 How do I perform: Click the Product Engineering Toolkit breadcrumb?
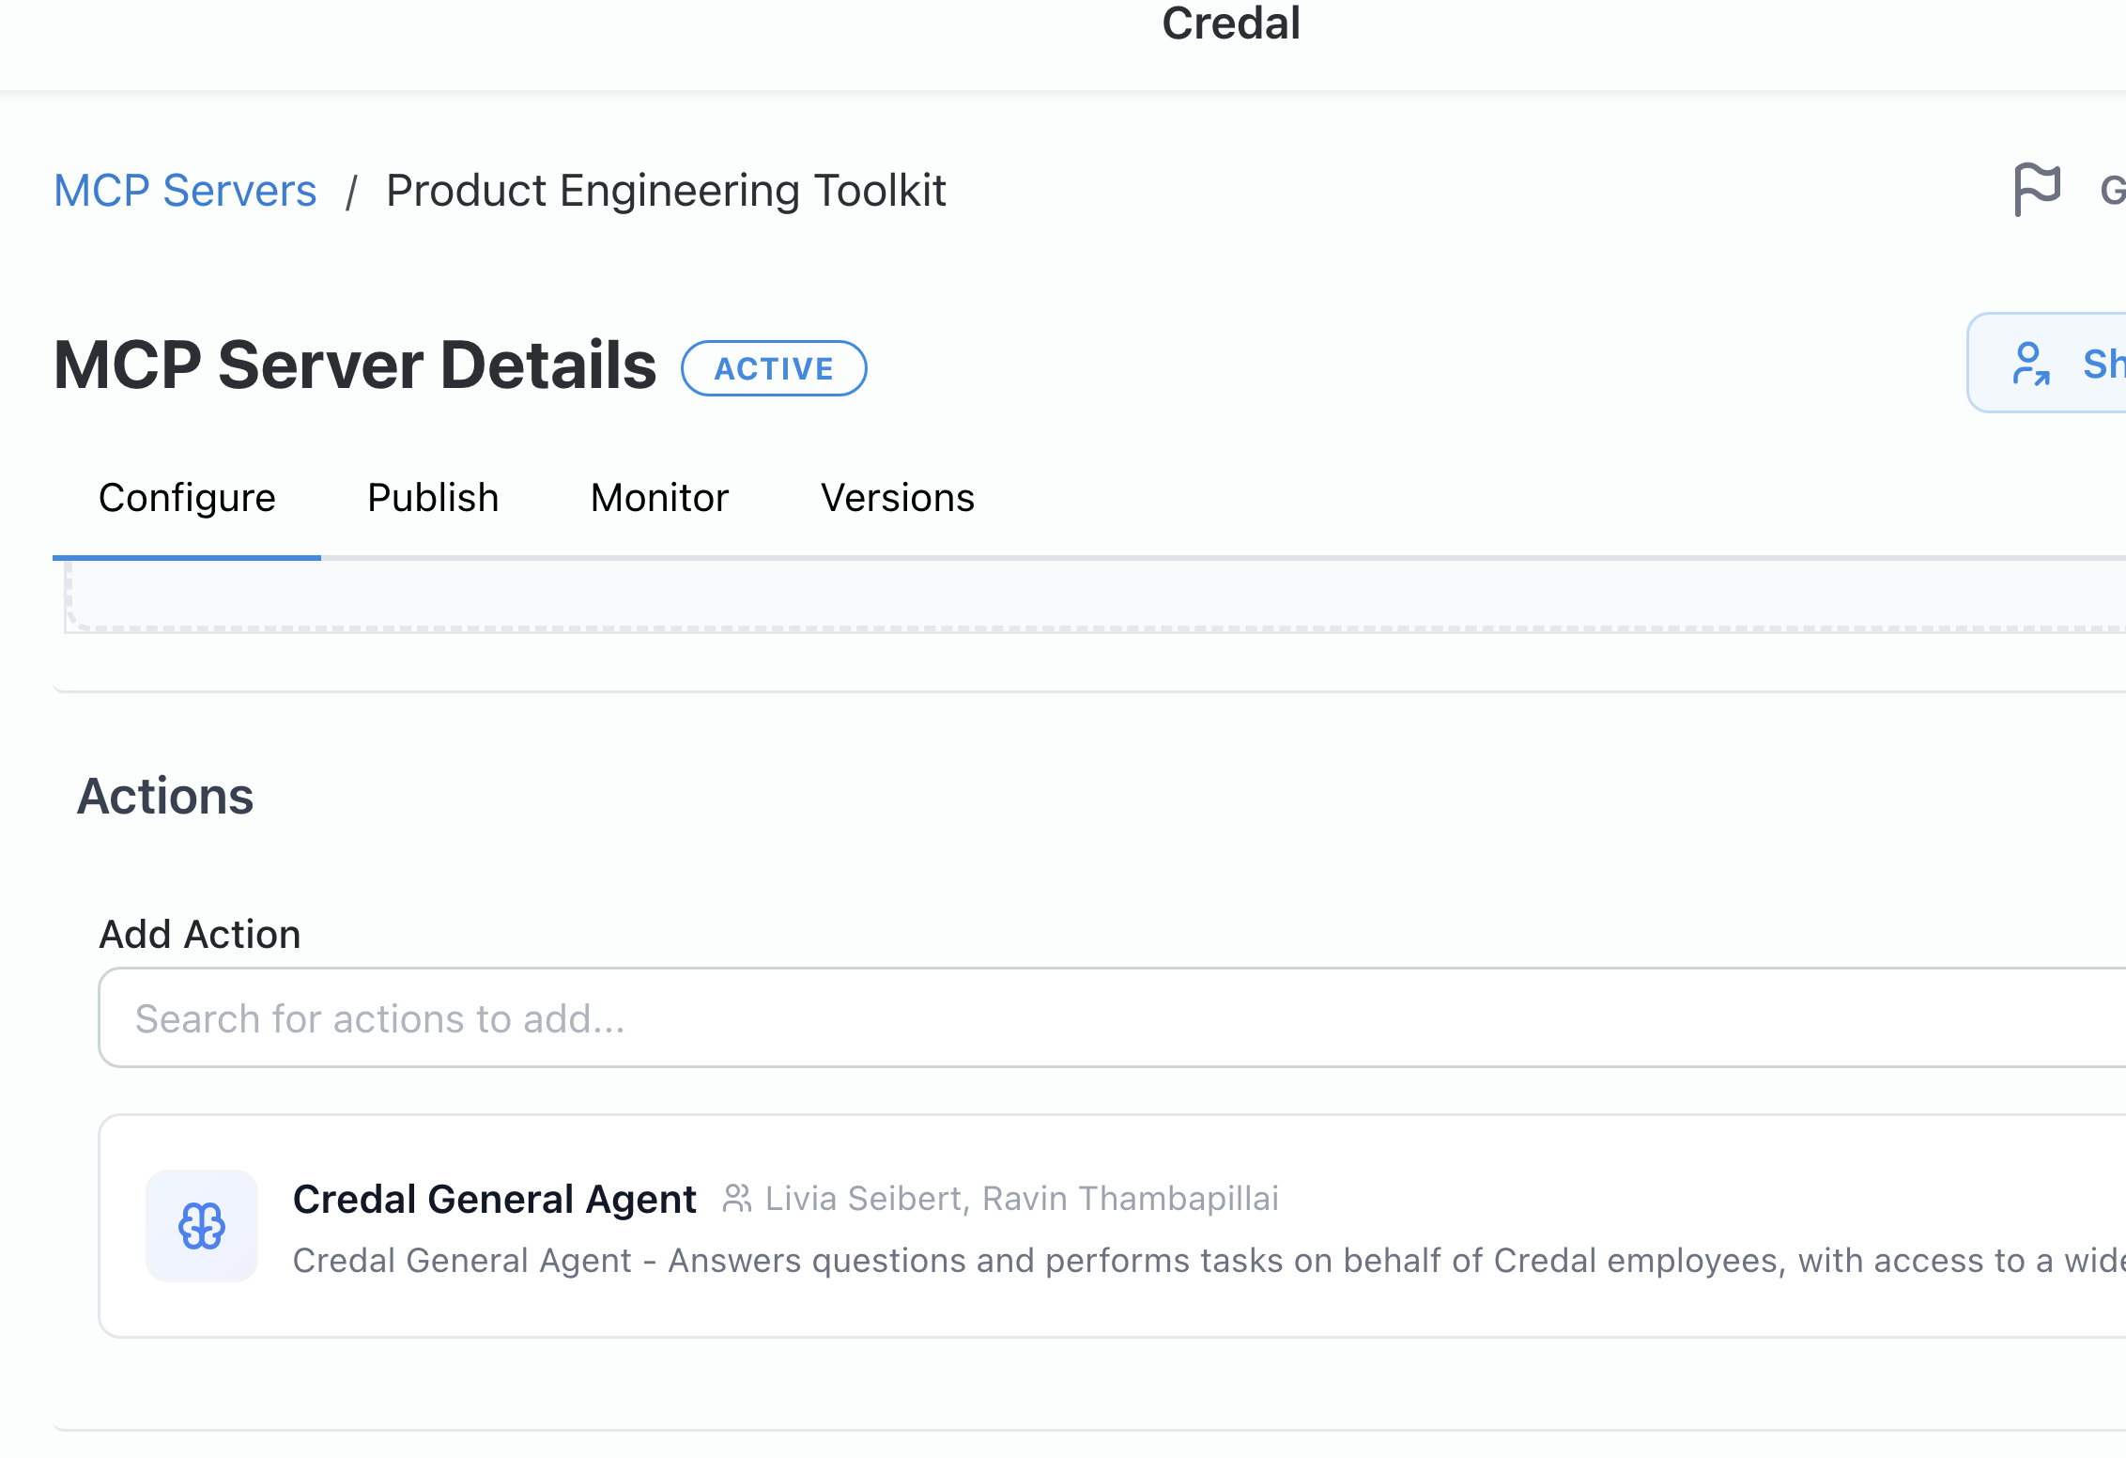click(x=666, y=190)
